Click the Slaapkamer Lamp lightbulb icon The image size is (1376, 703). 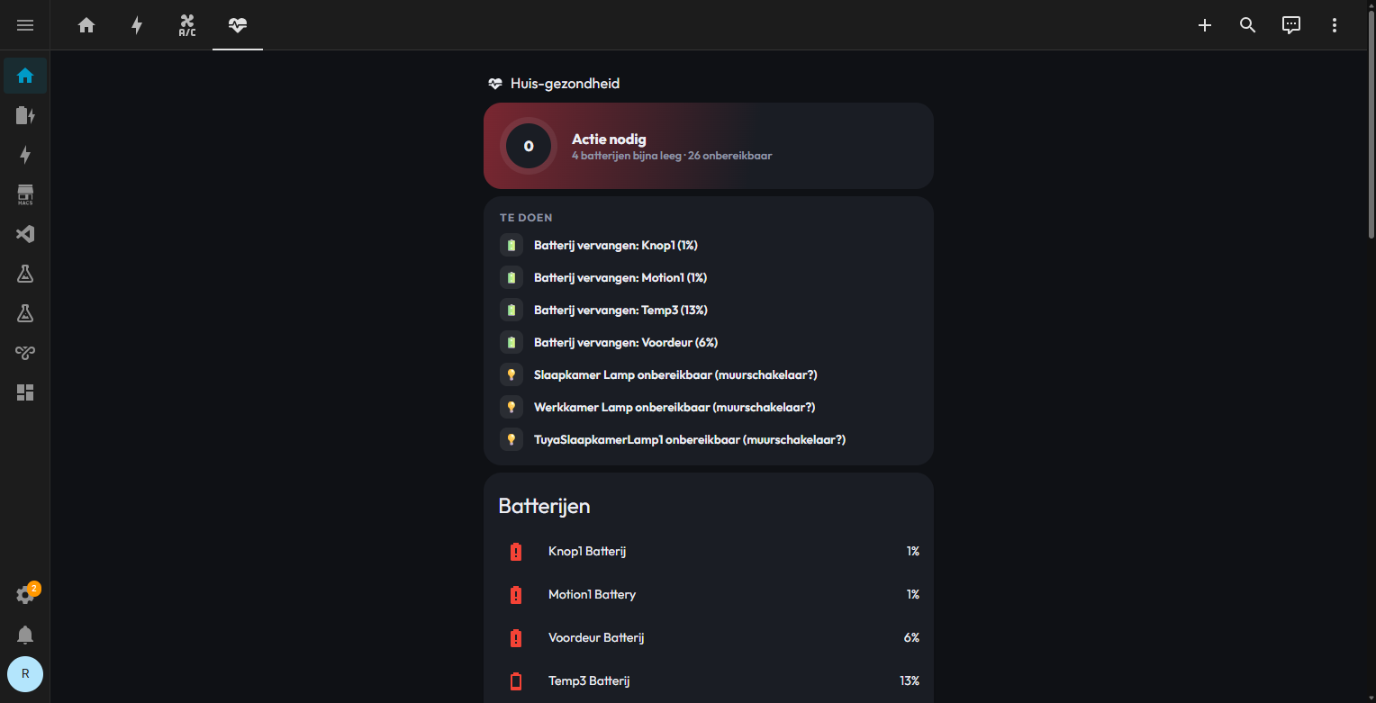(x=511, y=374)
